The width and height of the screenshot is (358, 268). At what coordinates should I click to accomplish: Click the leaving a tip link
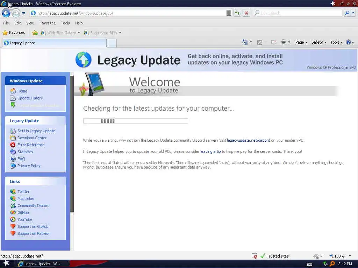(210, 151)
